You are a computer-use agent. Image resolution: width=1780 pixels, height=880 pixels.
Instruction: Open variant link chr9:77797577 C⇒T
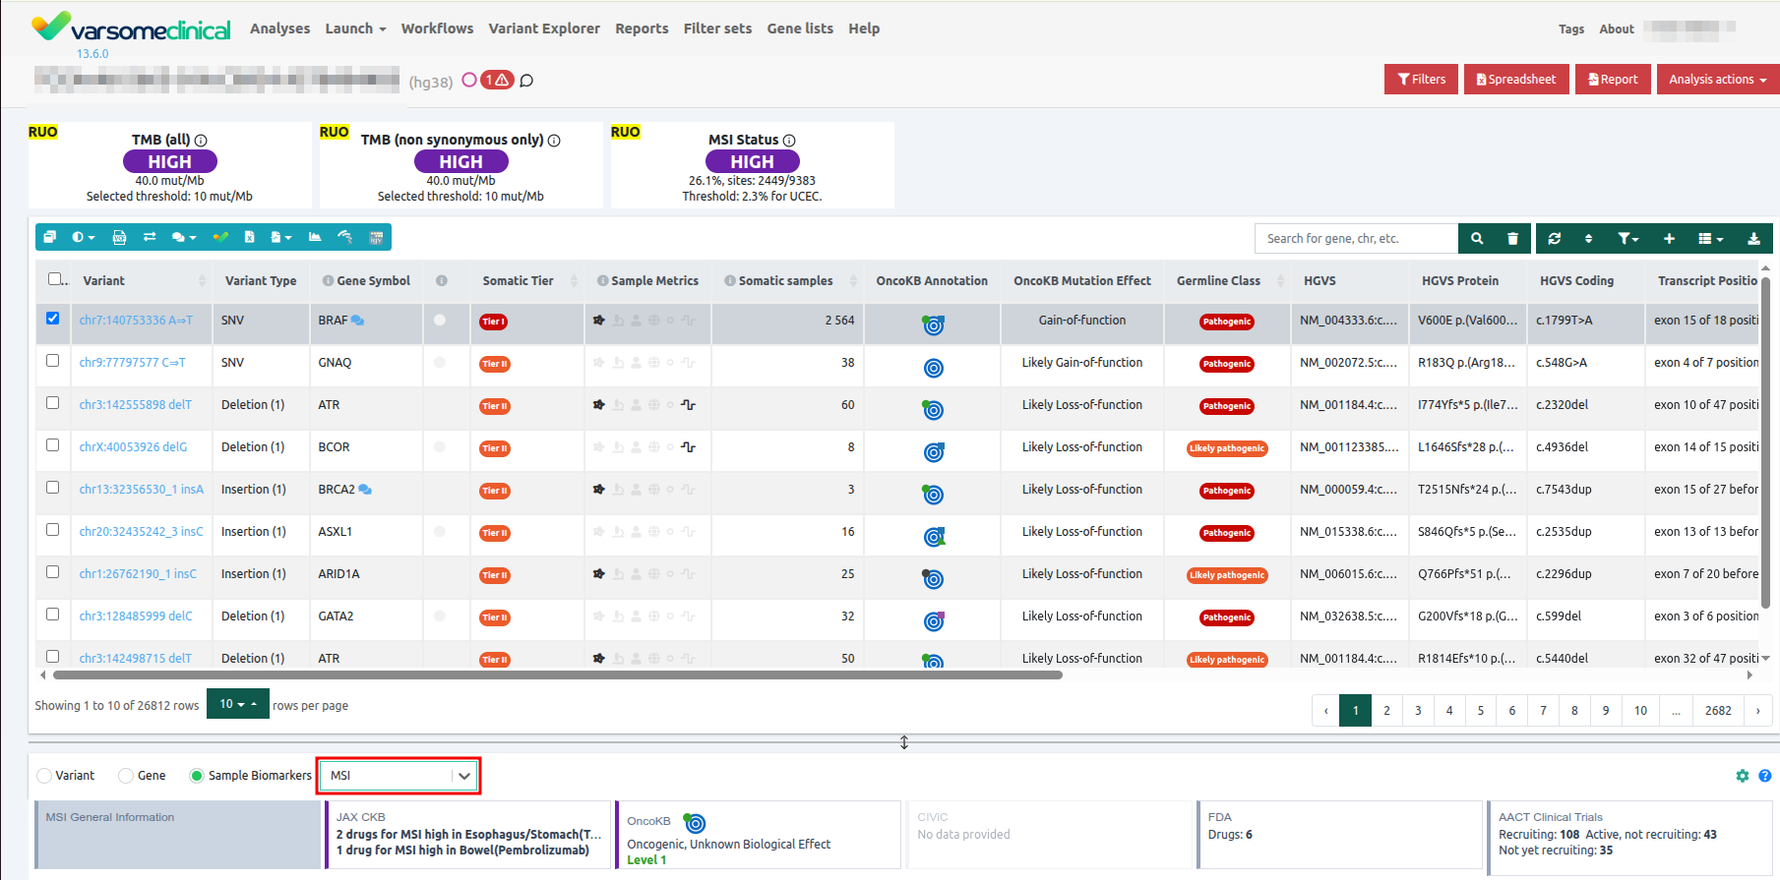point(132,362)
